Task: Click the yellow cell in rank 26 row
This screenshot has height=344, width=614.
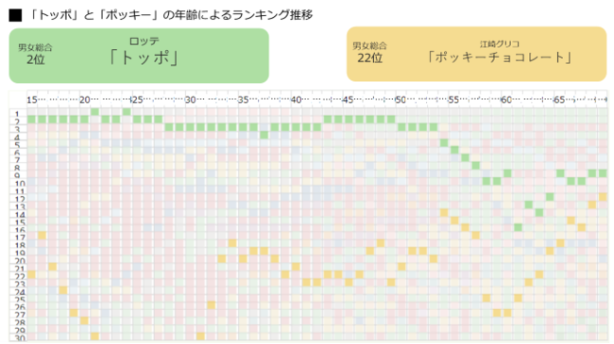Action: 211,305
